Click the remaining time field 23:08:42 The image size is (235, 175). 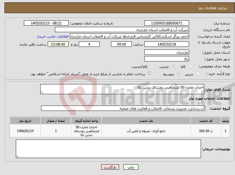coord(58,44)
